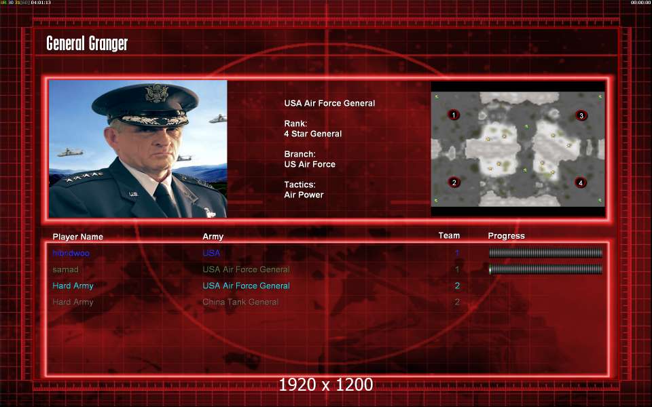Image resolution: width=652 pixels, height=407 pixels.
Task: Select the cyan Hard Army player name
Action: [73, 286]
